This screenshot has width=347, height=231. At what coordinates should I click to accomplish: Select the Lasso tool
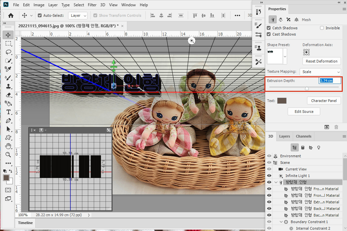point(8,52)
